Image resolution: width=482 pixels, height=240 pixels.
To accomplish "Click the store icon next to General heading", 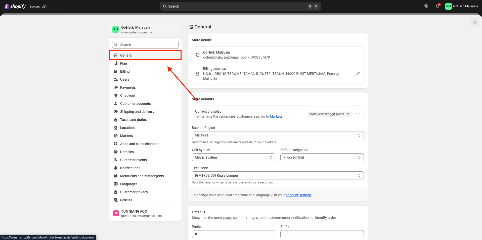I will tap(191, 27).
